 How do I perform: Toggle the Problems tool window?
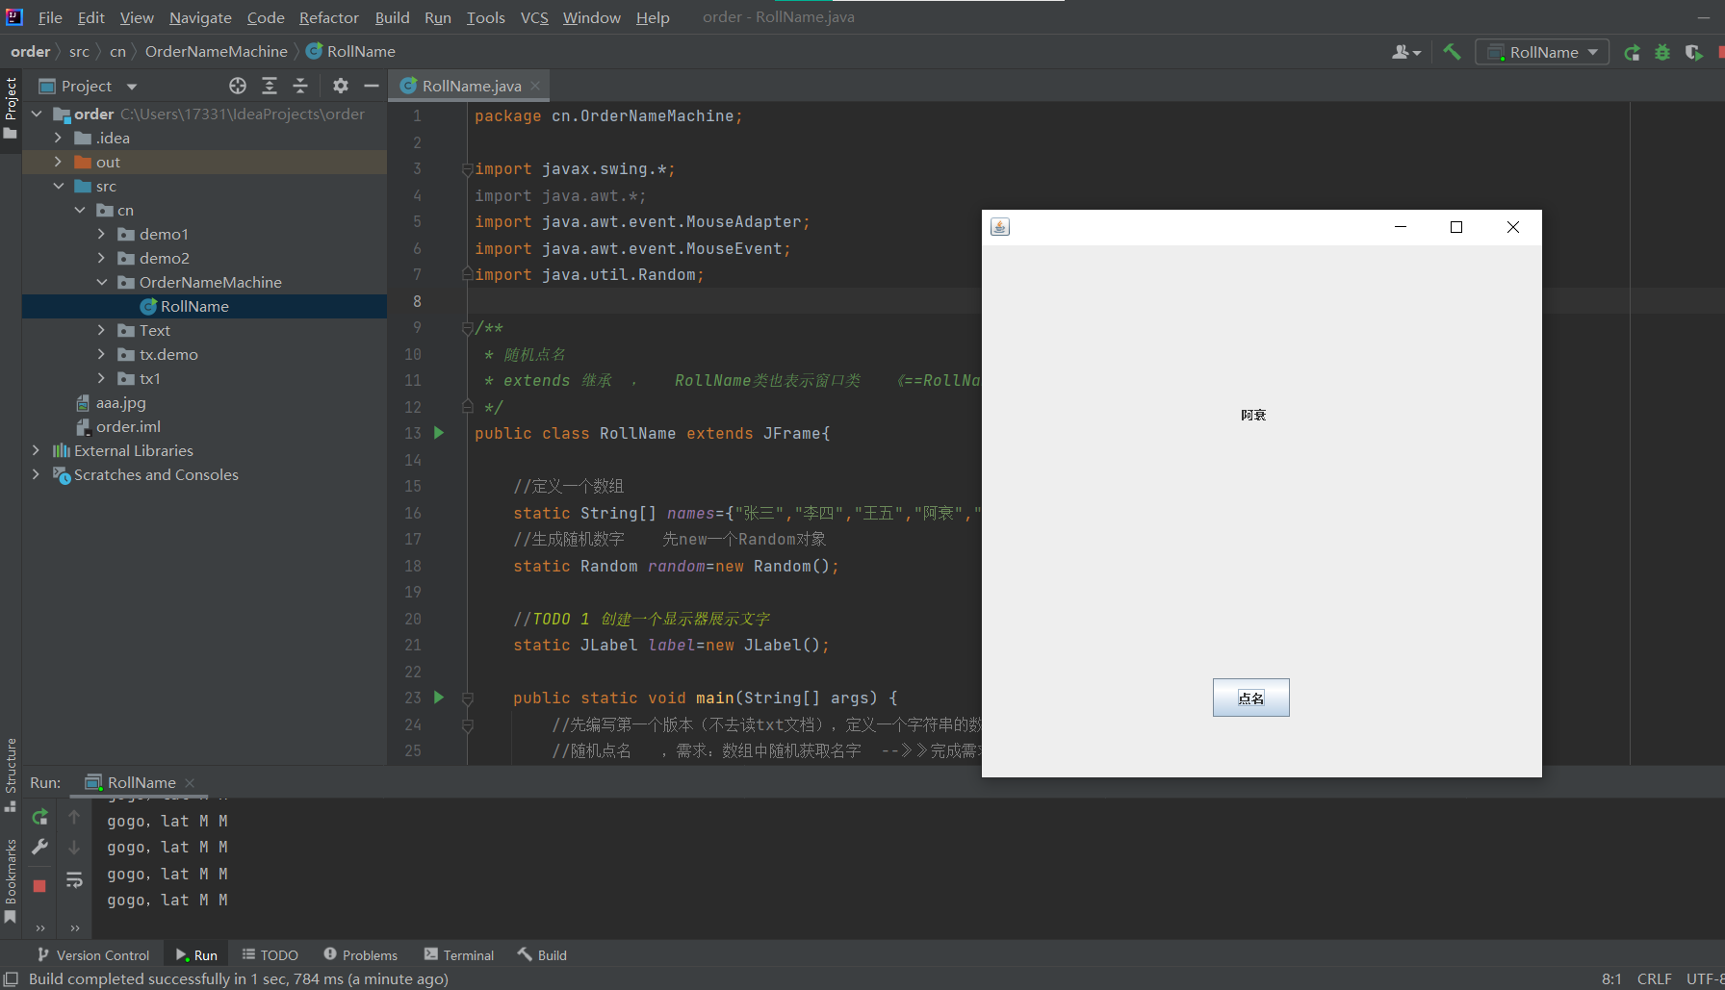(361, 954)
